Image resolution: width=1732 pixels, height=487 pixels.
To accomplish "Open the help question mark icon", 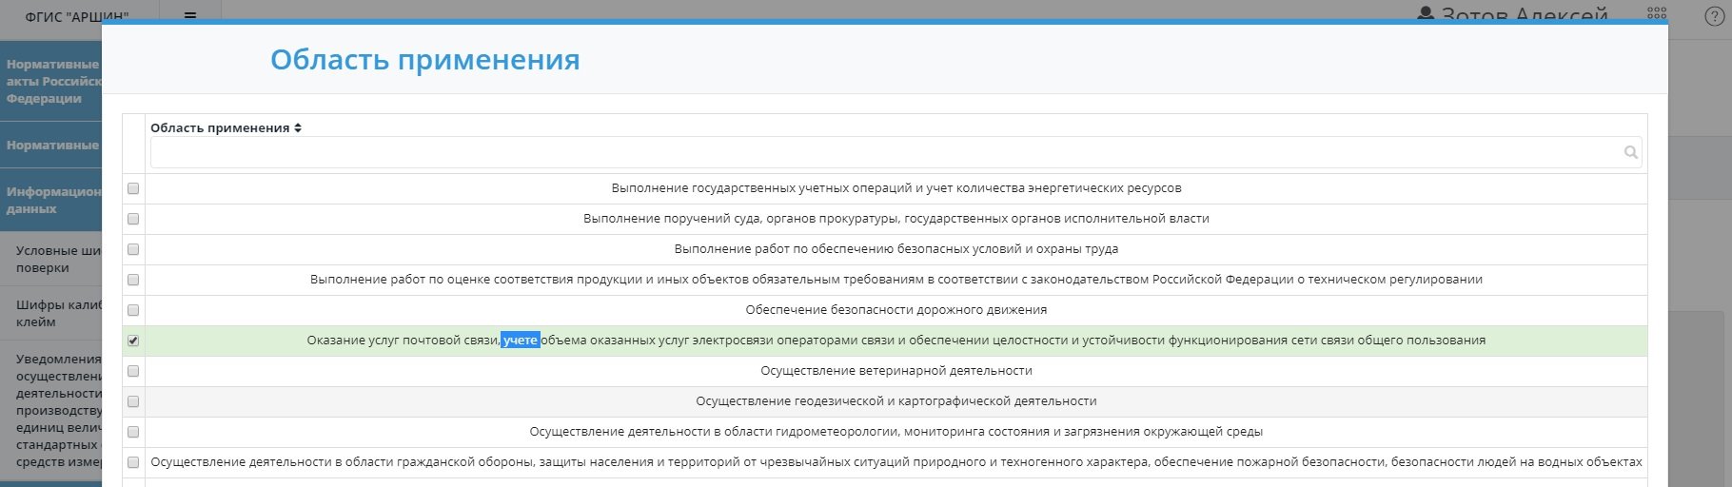I will click(1712, 16).
